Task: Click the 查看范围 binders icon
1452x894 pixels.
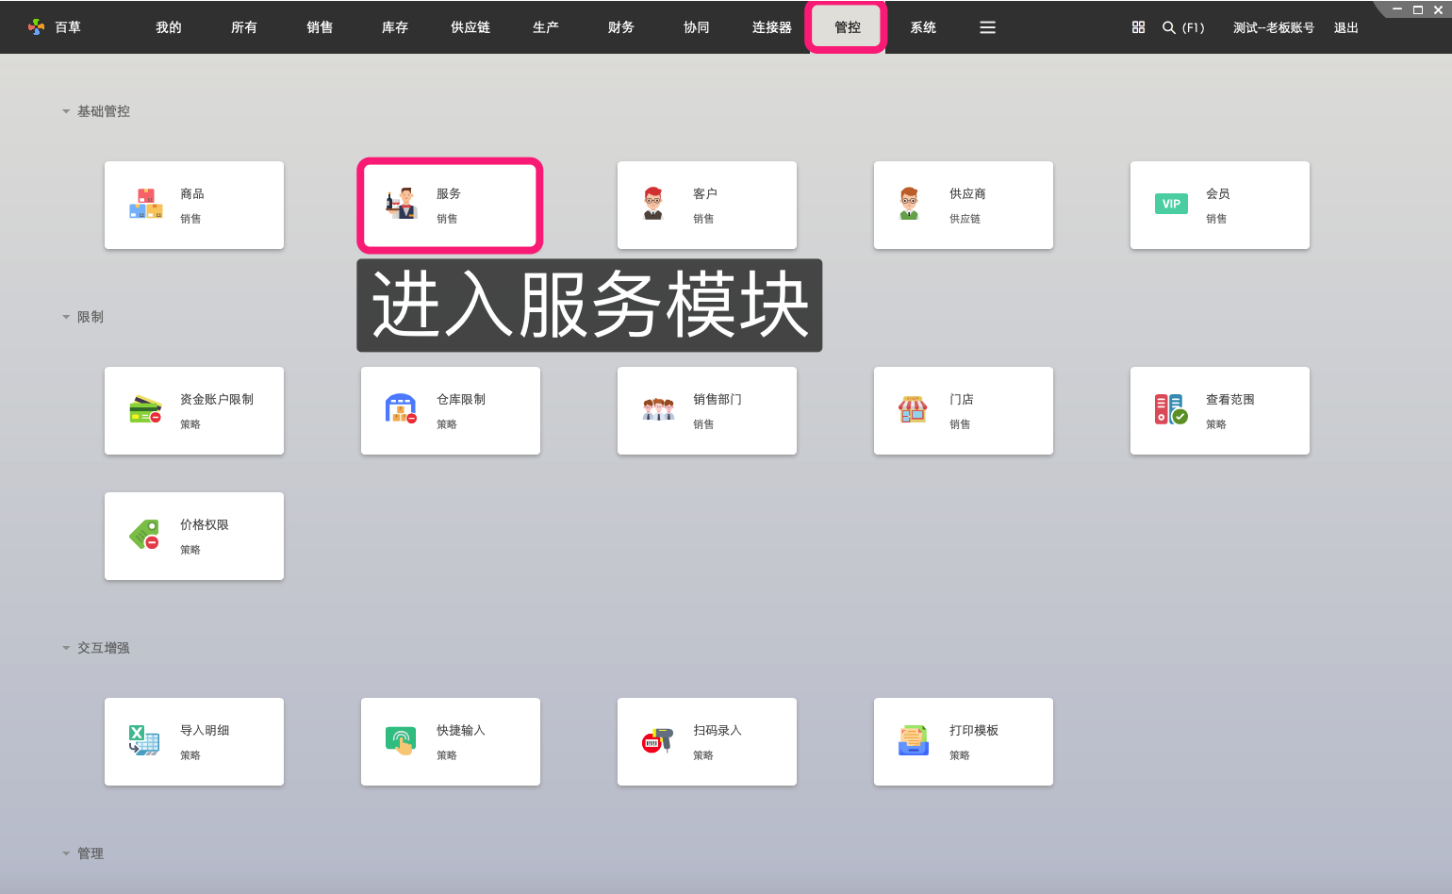Action: tap(1171, 409)
